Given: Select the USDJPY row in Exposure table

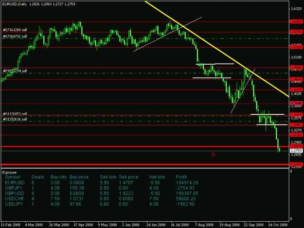Looking at the screenshot, I should tap(102, 204).
